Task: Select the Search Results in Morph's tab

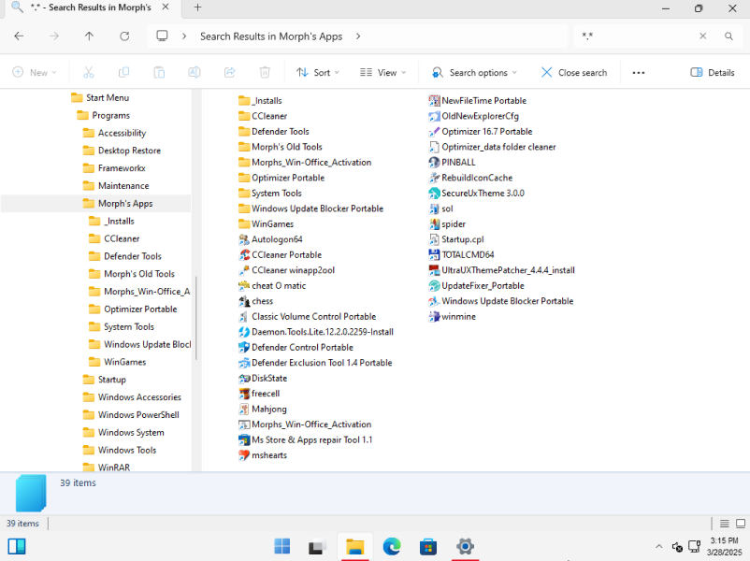Action: (91, 8)
